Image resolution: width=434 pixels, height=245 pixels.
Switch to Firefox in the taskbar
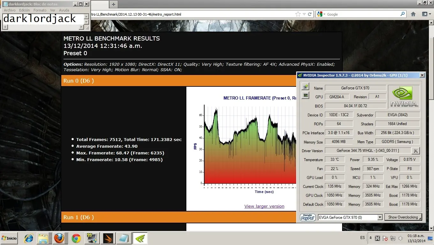click(x=59, y=238)
